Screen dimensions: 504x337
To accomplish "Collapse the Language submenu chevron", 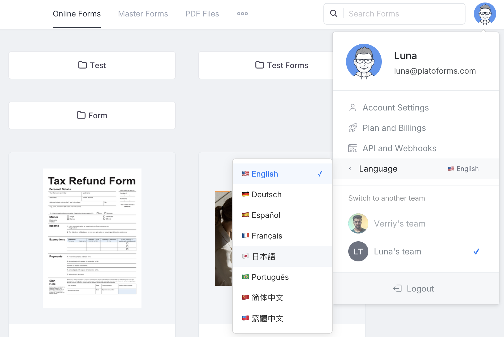I will [x=350, y=168].
